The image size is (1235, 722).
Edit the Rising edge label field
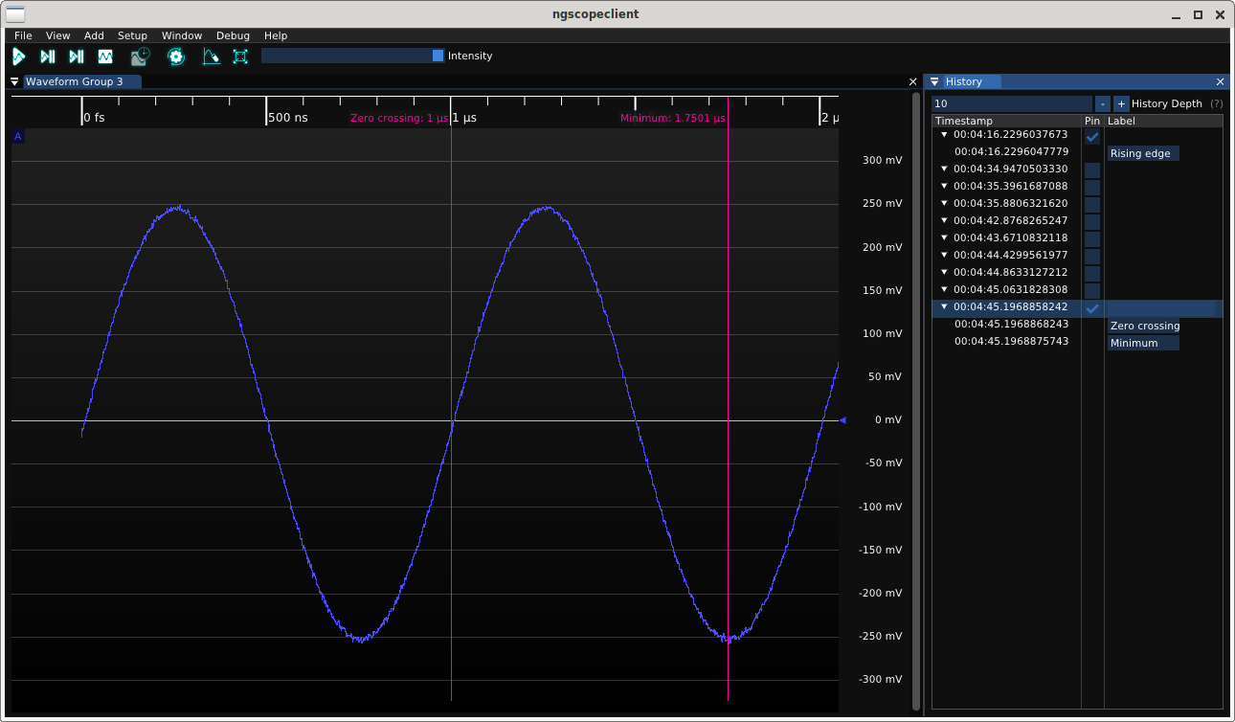click(1143, 153)
